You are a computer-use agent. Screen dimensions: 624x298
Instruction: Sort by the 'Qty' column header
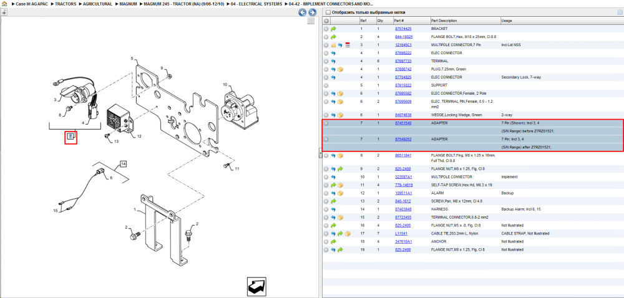[x=384, y=21]
